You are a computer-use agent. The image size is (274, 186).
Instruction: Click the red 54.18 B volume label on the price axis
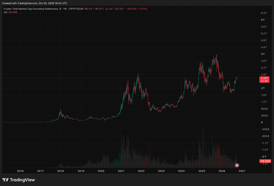tap(265, 161)
